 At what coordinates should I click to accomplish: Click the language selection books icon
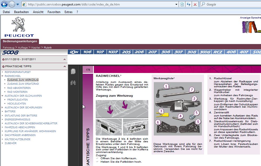[251, 27]
